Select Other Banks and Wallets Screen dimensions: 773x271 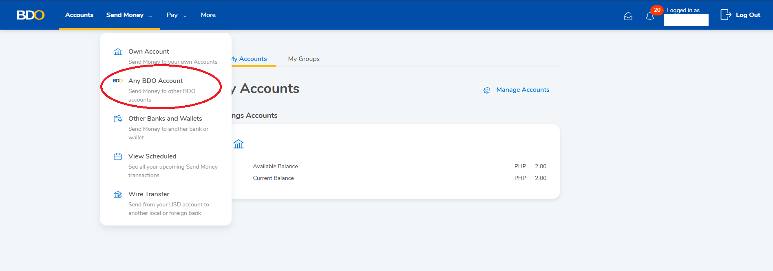(x=166, y=128)
